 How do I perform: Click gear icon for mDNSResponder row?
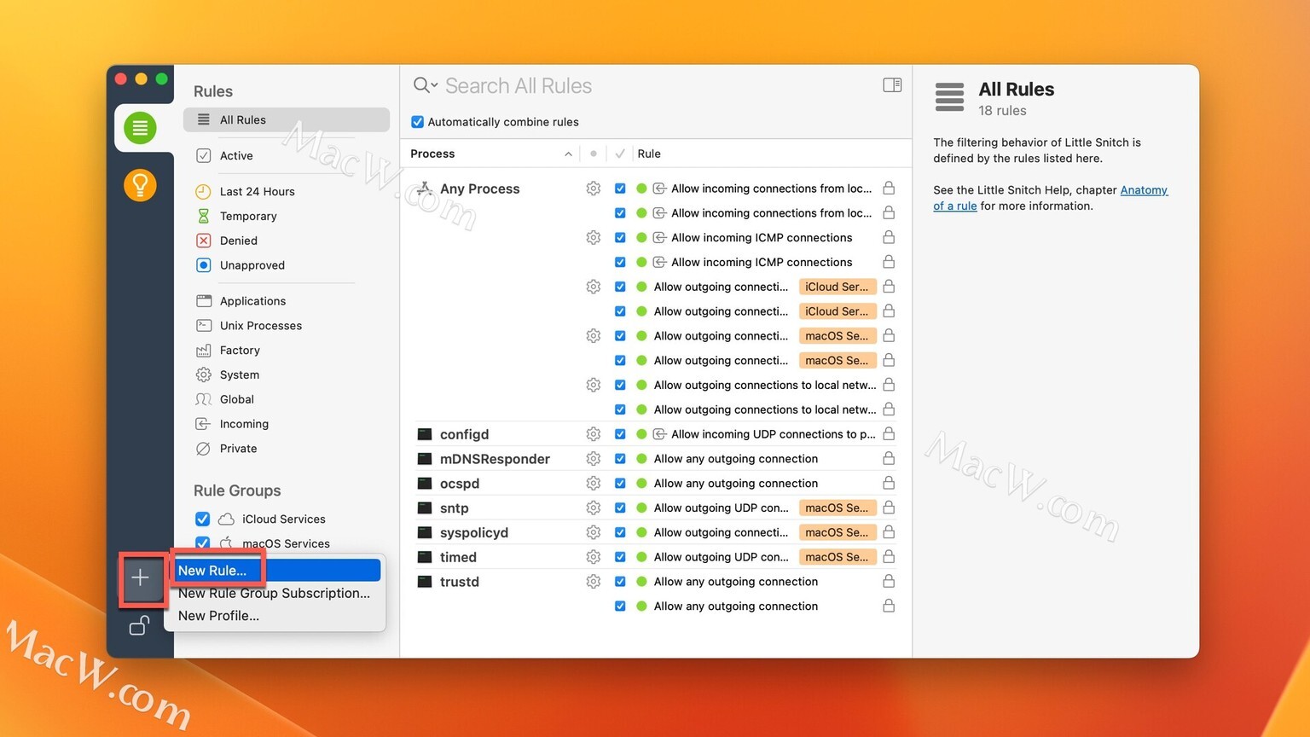[x=594, y=459]
